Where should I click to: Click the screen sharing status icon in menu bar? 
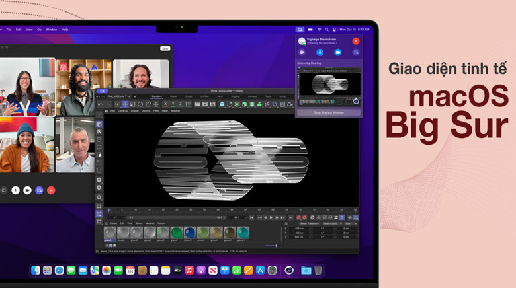tap(300, 30)
